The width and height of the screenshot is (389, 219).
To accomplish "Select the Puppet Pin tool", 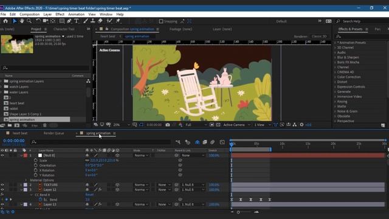I will (118, 21).
